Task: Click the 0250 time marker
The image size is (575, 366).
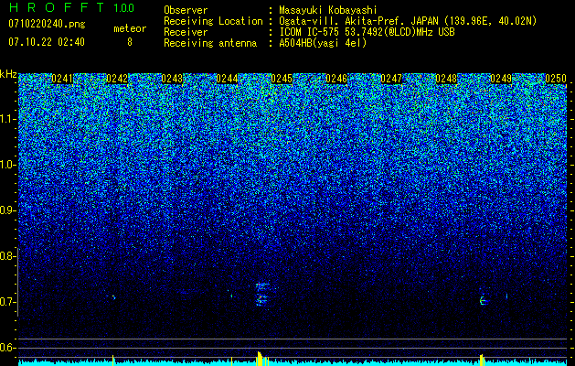Action: pos(556,79)
